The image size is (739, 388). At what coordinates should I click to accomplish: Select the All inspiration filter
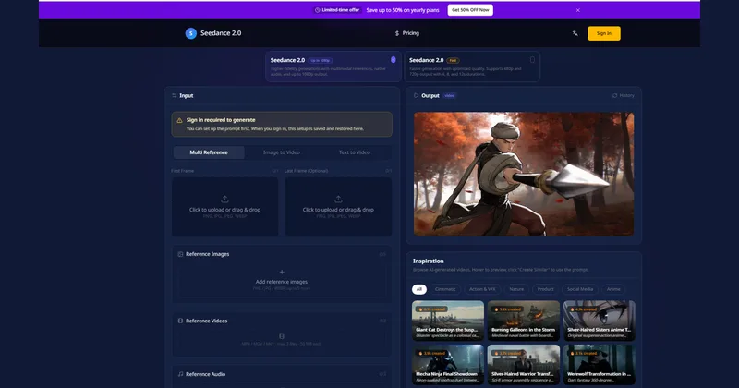point(419,289)
